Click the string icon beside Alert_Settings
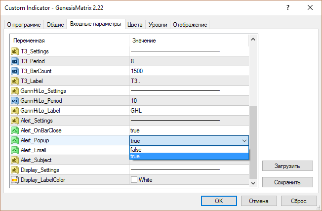This screenshot has height=211, width=322. click(15, 121)
